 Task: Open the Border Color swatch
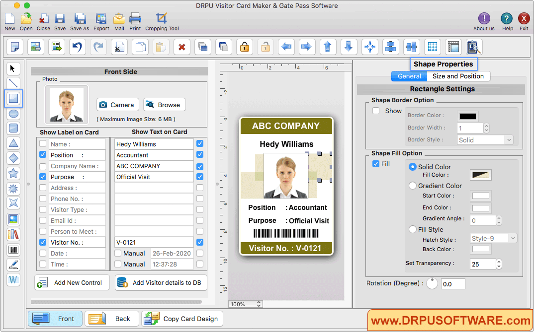click(467, 116)
